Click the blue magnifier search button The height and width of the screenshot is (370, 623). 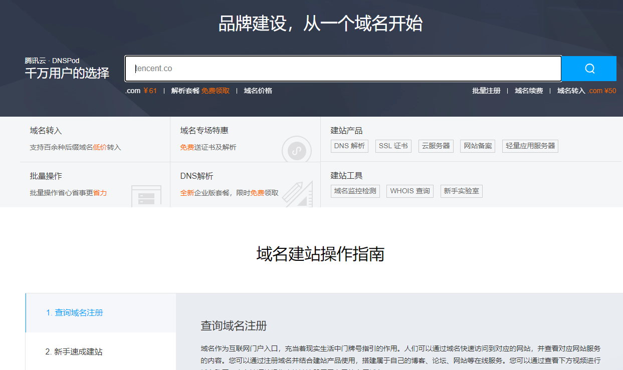pyautogui.click(x=589, y=69)
